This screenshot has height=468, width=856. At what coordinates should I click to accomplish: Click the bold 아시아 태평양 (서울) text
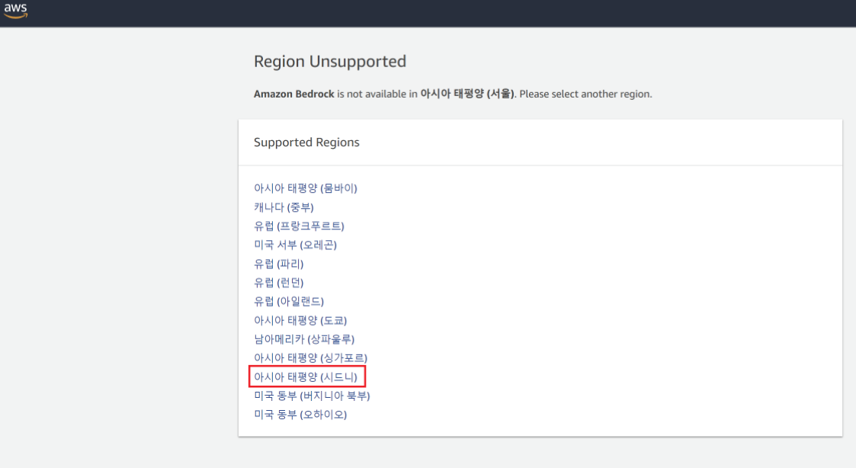(x=466, y=94)
